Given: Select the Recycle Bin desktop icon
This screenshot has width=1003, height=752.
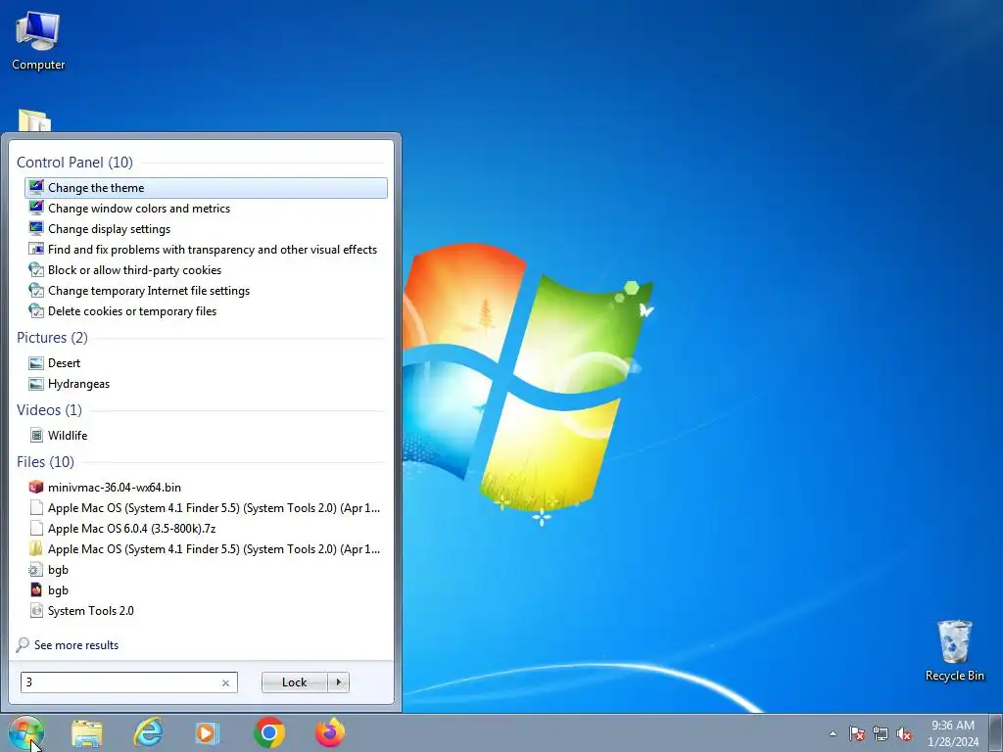Looking at the screenshot, I should coord(954,650).
